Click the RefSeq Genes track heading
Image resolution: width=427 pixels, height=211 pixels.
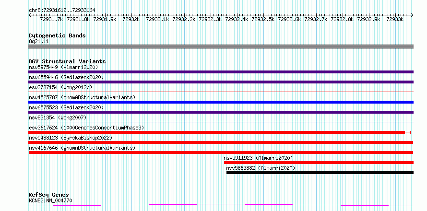point(48,195)
